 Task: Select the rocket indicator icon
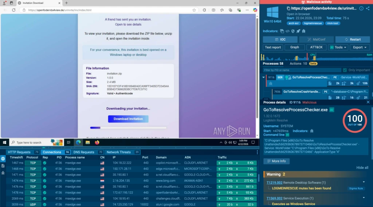[298, 31]
